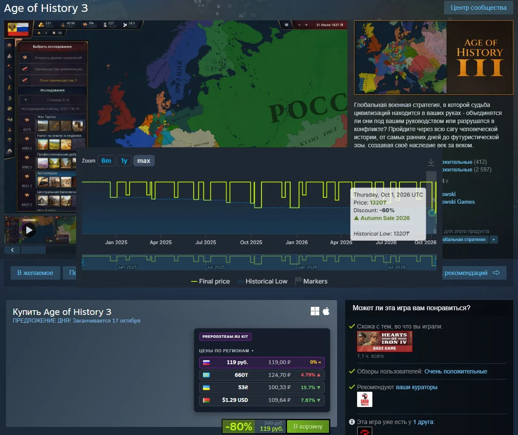Click the arrow icon on recommendations button

click(x=496, y=273)
